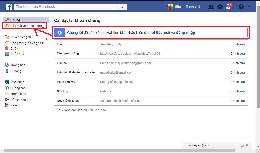Click Vô hiệu hóa tài khoản của bạn text
The height and width of the screenshot is (153, 260).
(121, 101)
